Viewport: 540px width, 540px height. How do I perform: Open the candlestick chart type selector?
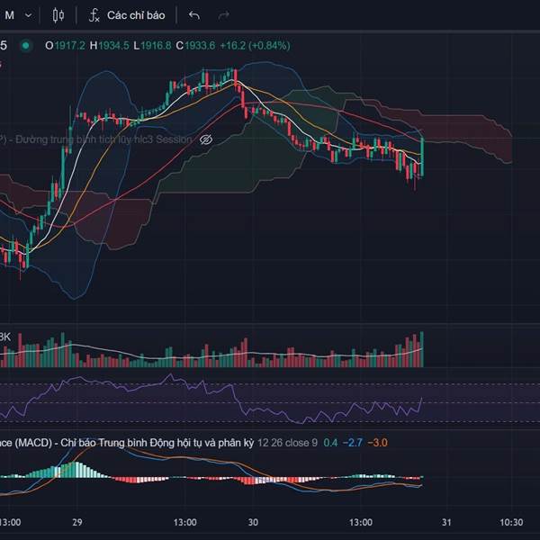[58, 15]
